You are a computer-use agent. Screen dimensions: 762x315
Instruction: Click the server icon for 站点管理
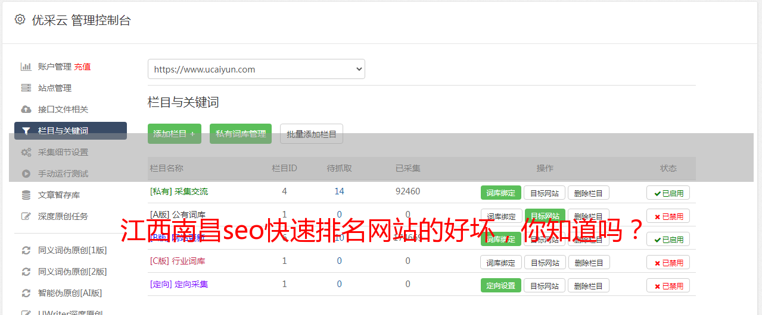tap(26, 88)
